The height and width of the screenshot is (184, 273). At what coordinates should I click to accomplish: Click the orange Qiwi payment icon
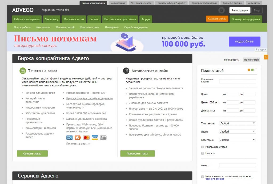tap(78, 138)
